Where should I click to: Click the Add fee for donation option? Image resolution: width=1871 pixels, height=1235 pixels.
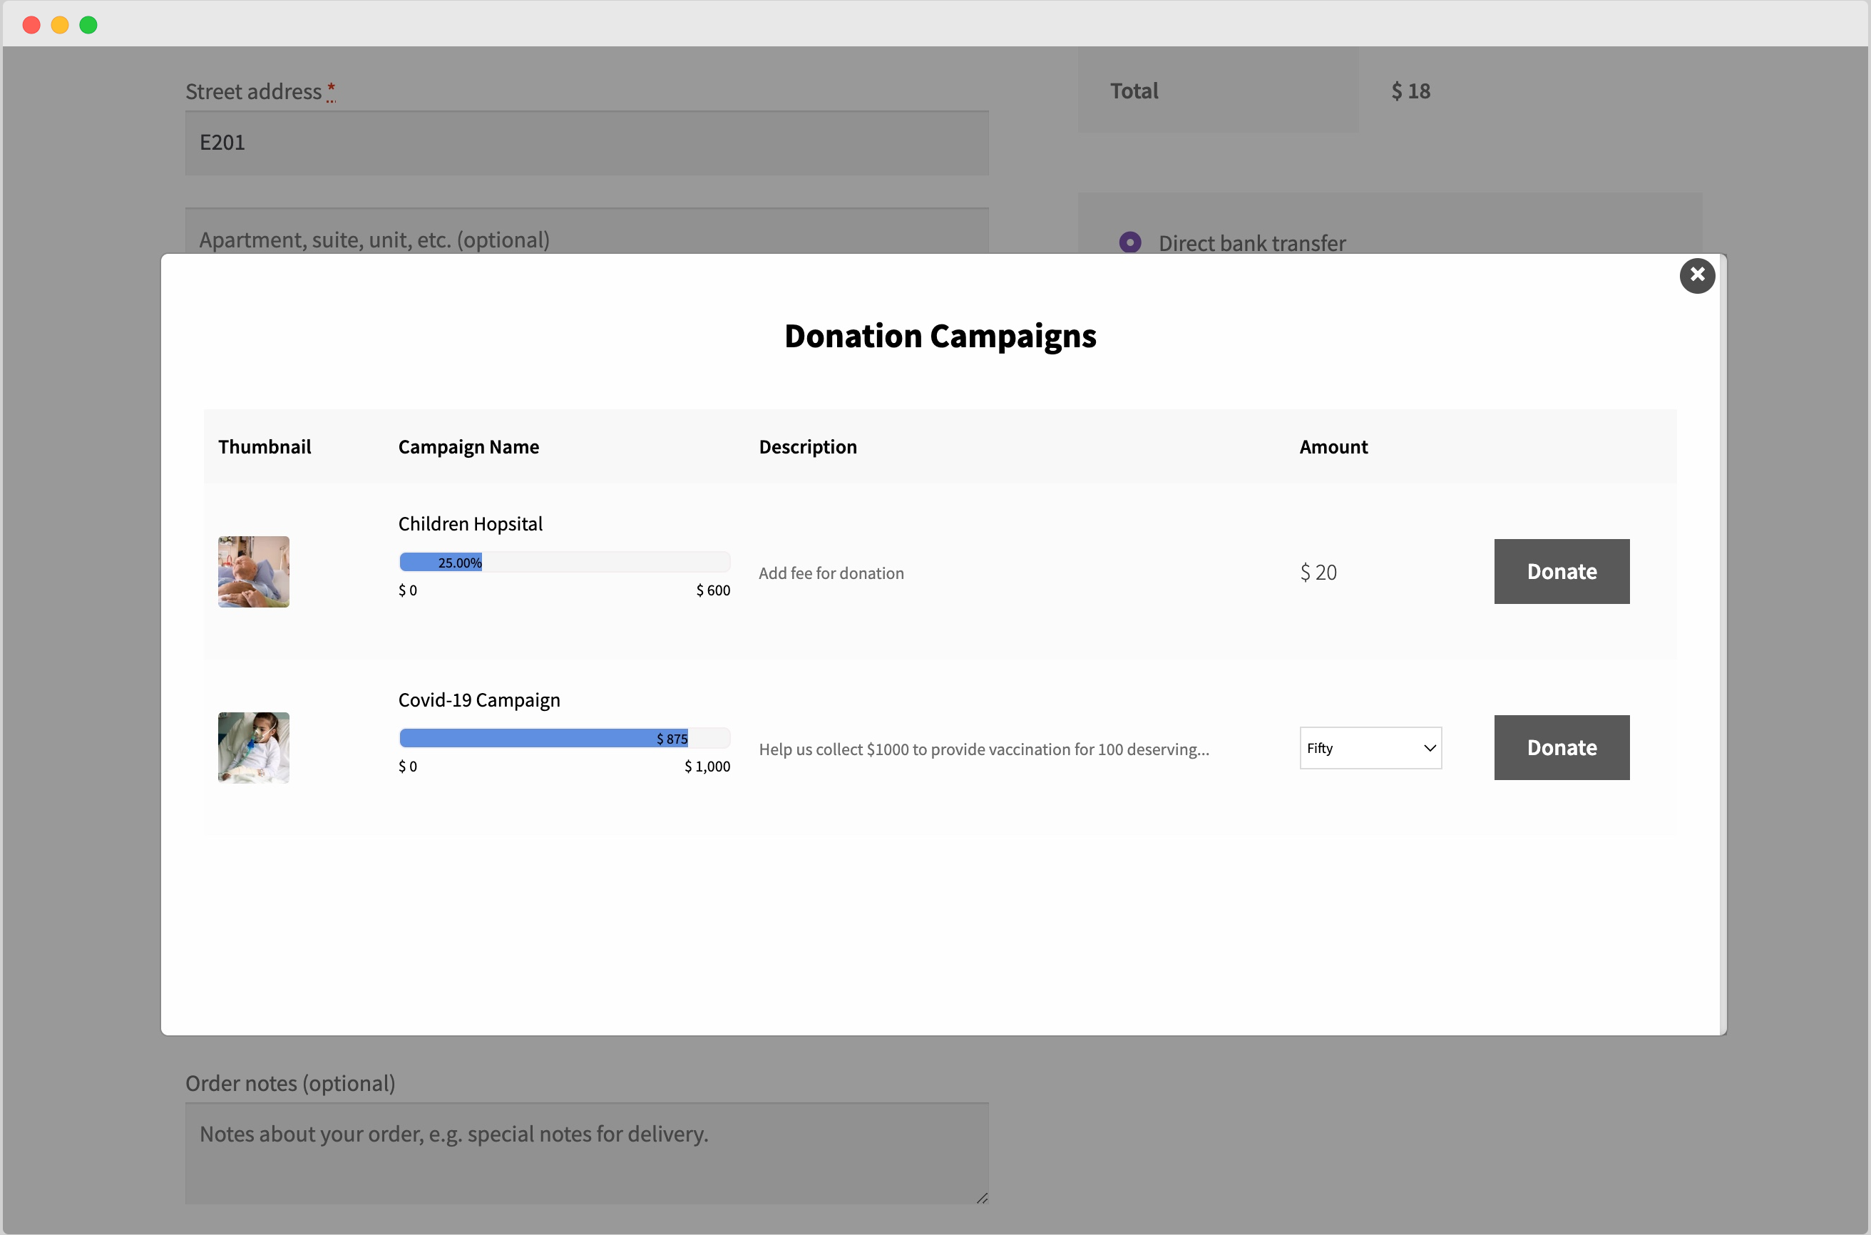coord(831,573)
